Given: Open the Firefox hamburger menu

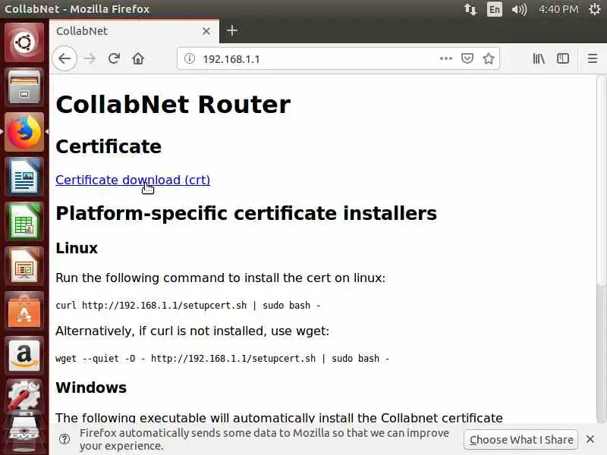Looking at the screenshot, I should [593, 59].
